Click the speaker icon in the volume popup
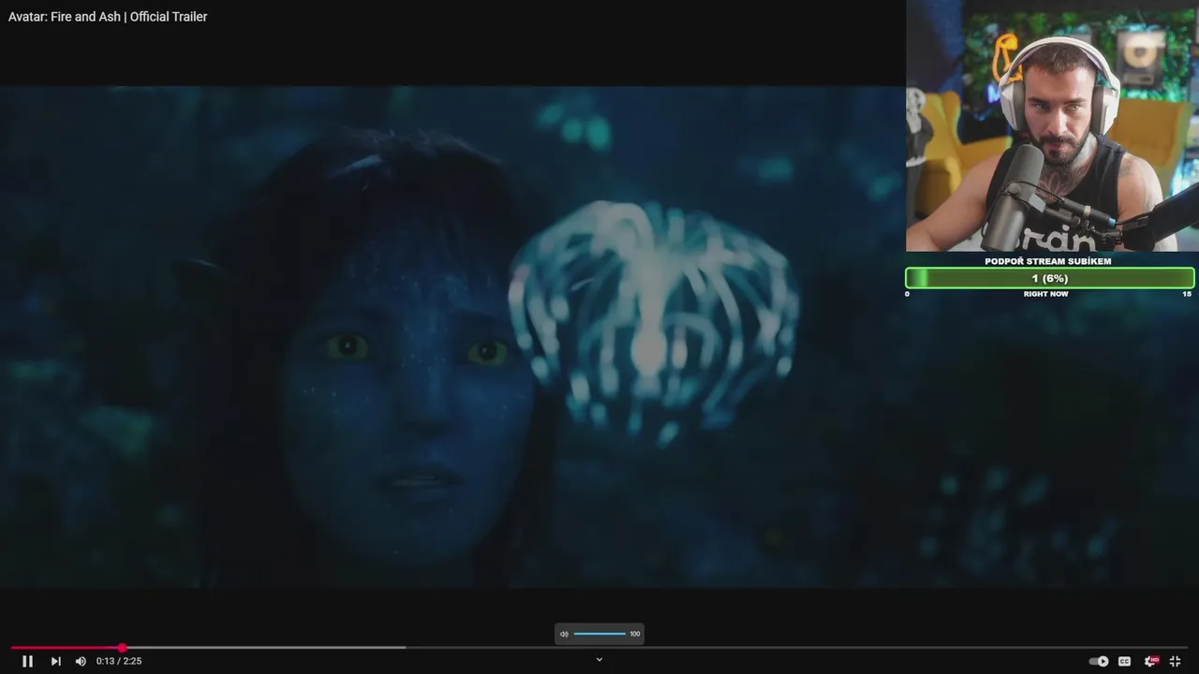 [x=564, y=634]
